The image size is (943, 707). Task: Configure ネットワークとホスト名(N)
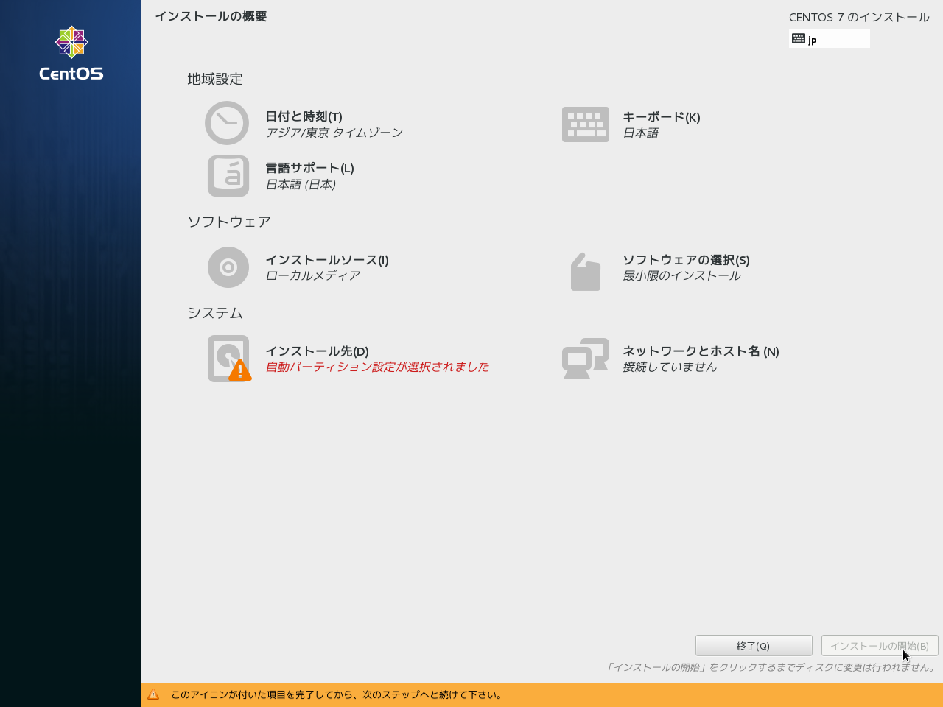[700, 351]
